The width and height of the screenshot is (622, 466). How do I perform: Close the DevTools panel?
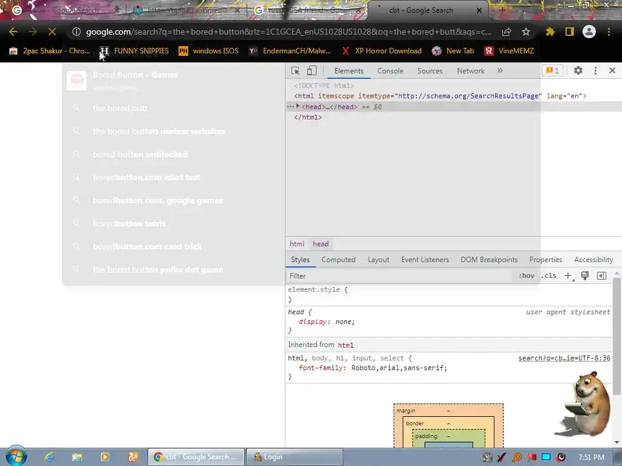coord(612,70)
